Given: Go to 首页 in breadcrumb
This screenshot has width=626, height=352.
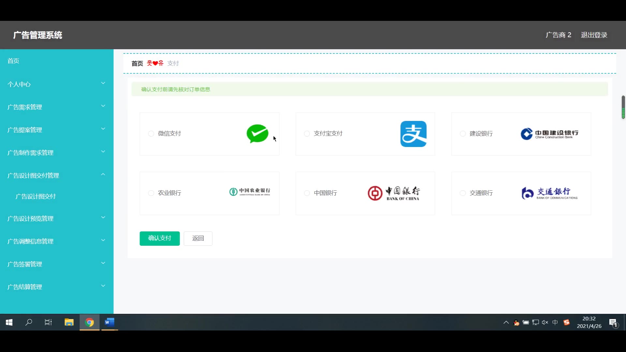Looking at the screenshot, I should [137, 63].
